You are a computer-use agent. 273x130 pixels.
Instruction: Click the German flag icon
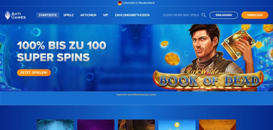coord(120,3)
